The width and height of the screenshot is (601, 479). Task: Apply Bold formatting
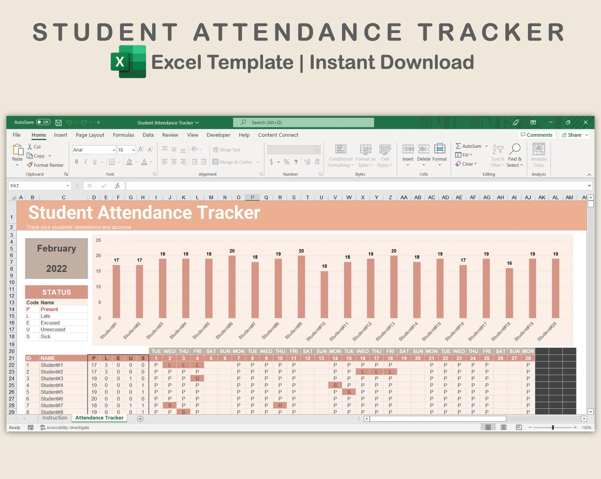click(x=77, y=162)
